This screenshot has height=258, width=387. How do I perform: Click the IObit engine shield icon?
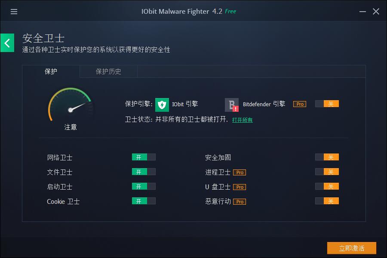click(x=162, y=104)
